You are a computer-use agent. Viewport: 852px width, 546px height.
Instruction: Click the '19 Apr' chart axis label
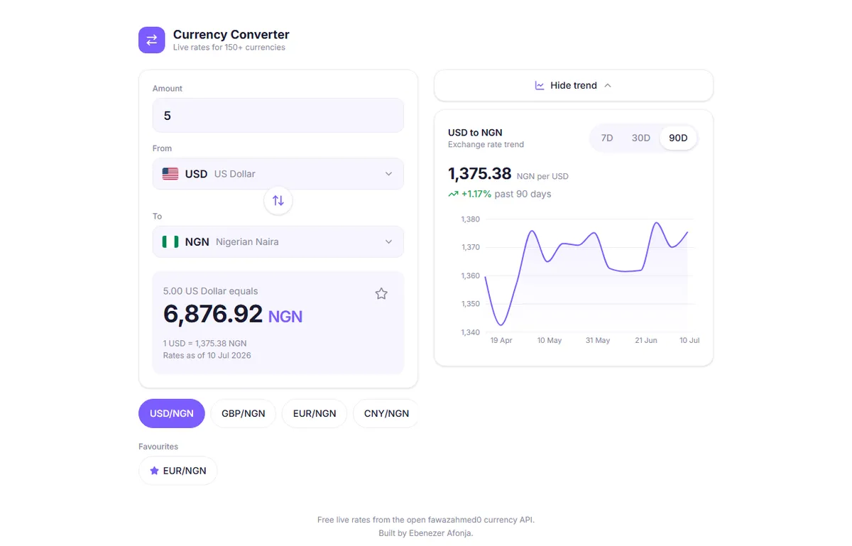pos(501,341)
